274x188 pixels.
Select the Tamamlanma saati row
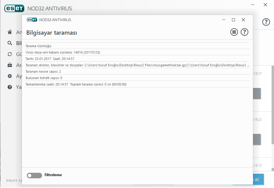tap(137, 84)
